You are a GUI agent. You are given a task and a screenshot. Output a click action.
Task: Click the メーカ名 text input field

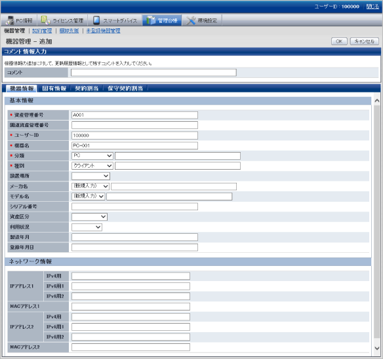pos(174,186)
